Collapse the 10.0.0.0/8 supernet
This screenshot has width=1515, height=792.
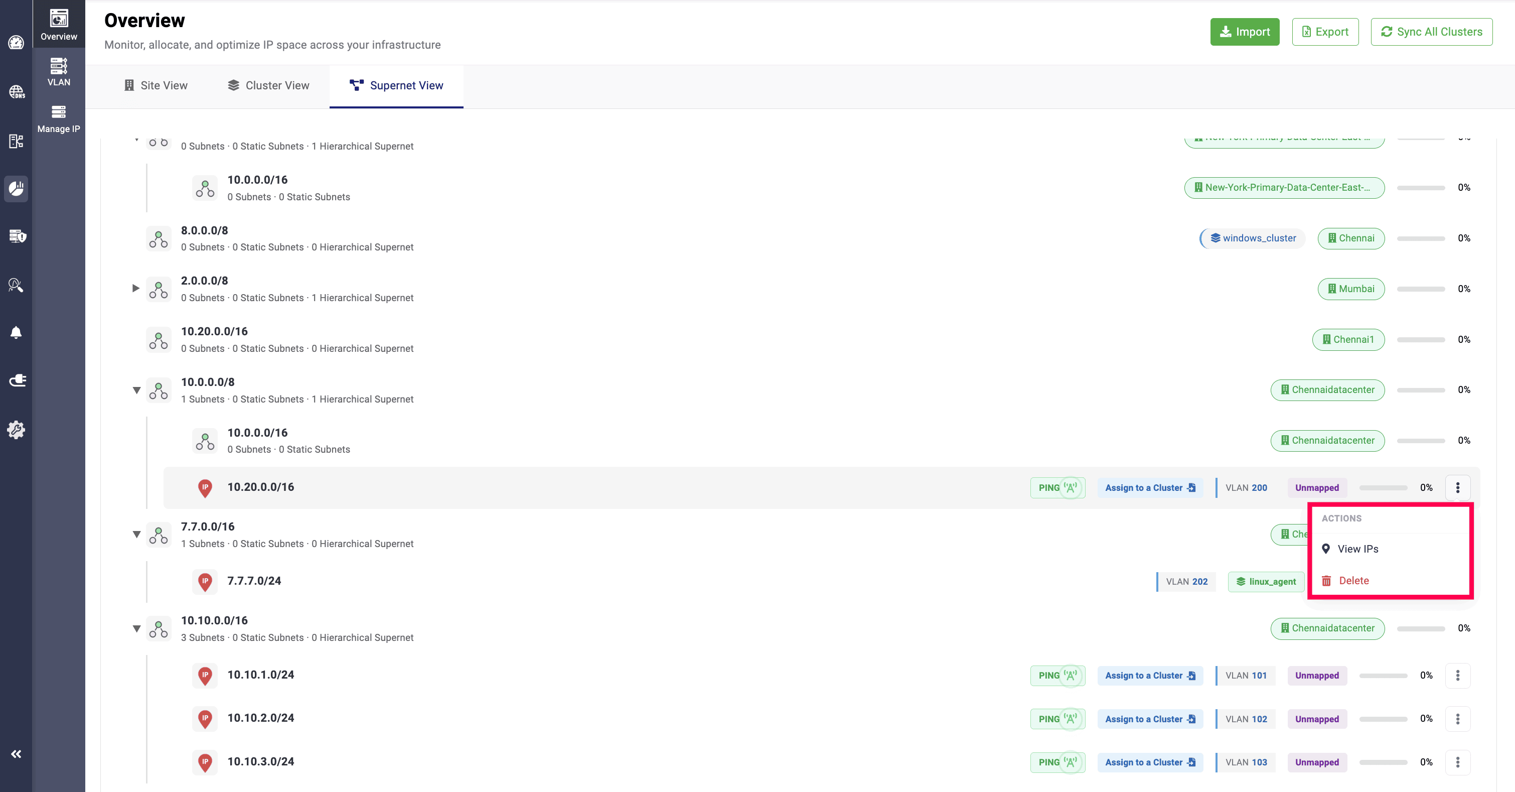pos(136,390)
